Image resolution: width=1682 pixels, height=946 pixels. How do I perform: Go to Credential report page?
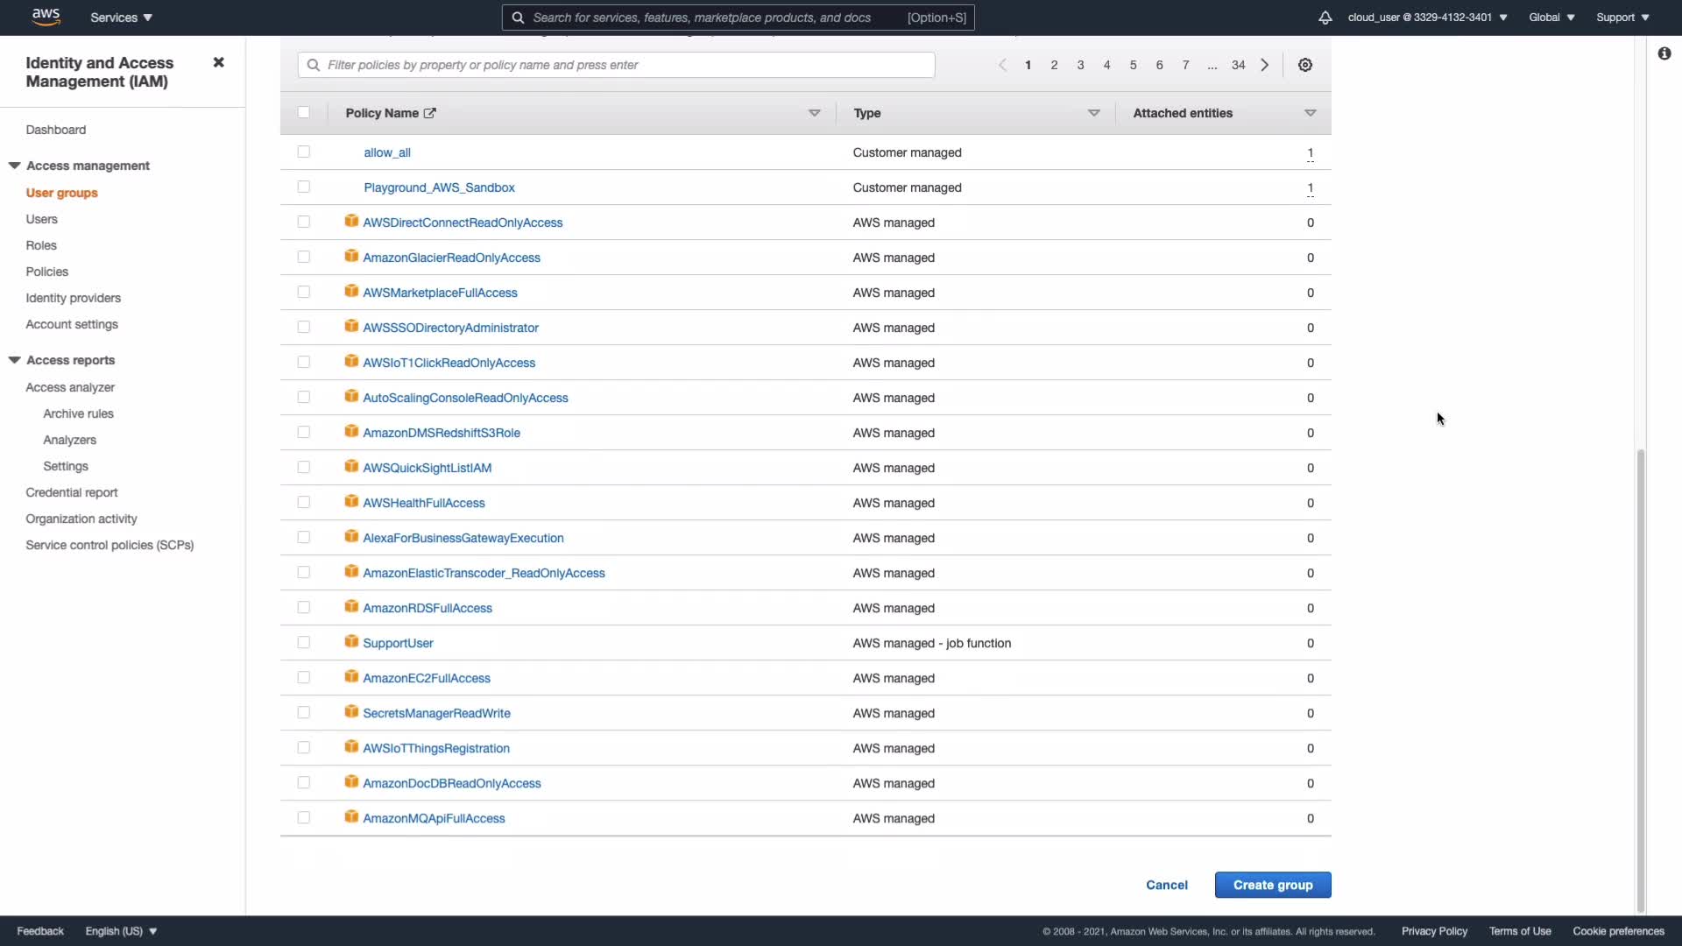[71, 492]
